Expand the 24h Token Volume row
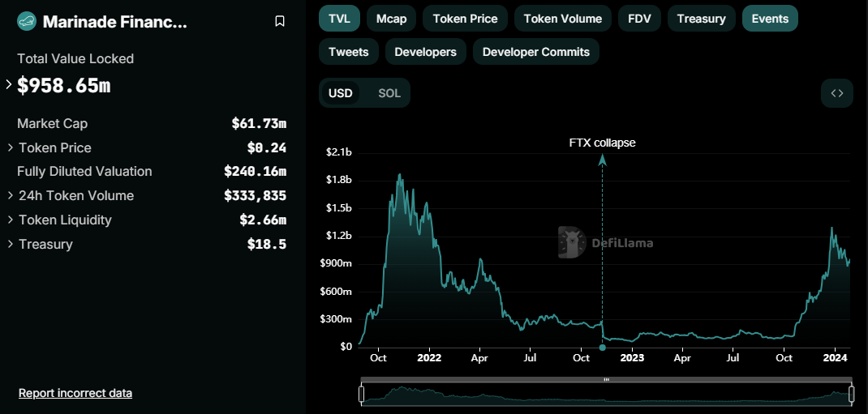The image size is (868, 414). (11, 196)
